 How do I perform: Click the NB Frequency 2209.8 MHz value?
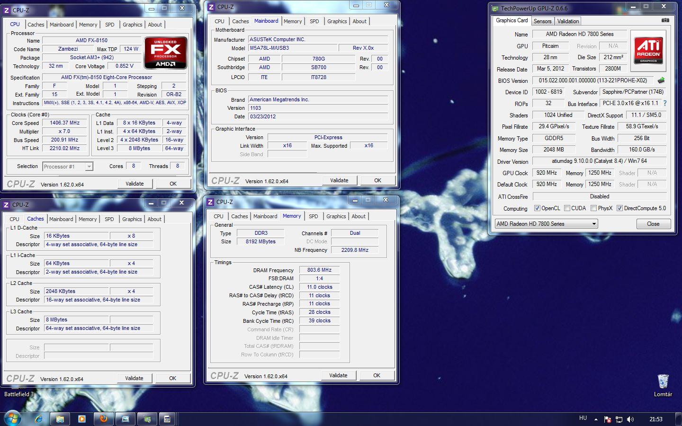click(355, 250)
